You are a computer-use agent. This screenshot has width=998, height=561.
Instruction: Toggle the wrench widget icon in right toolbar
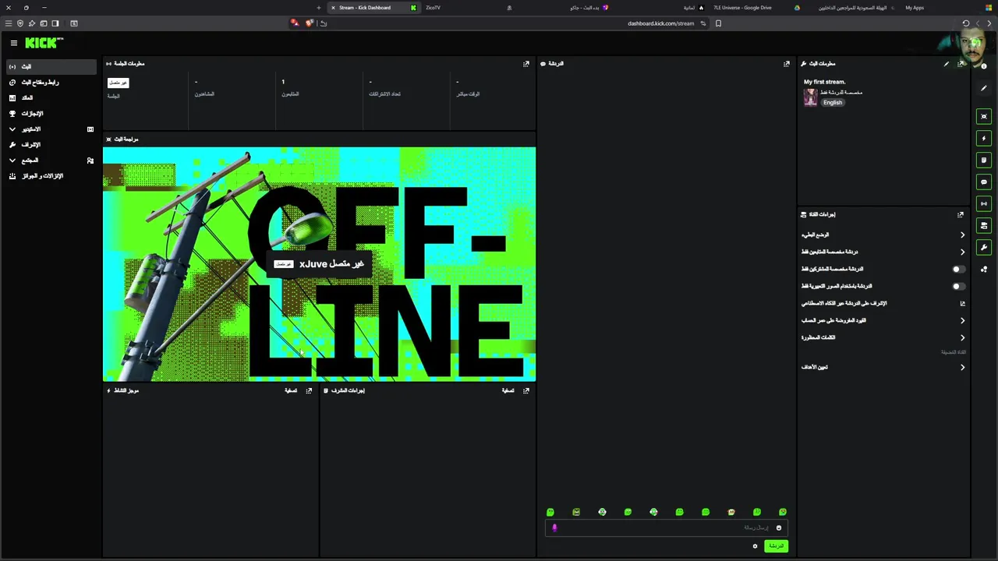[984, 247]
